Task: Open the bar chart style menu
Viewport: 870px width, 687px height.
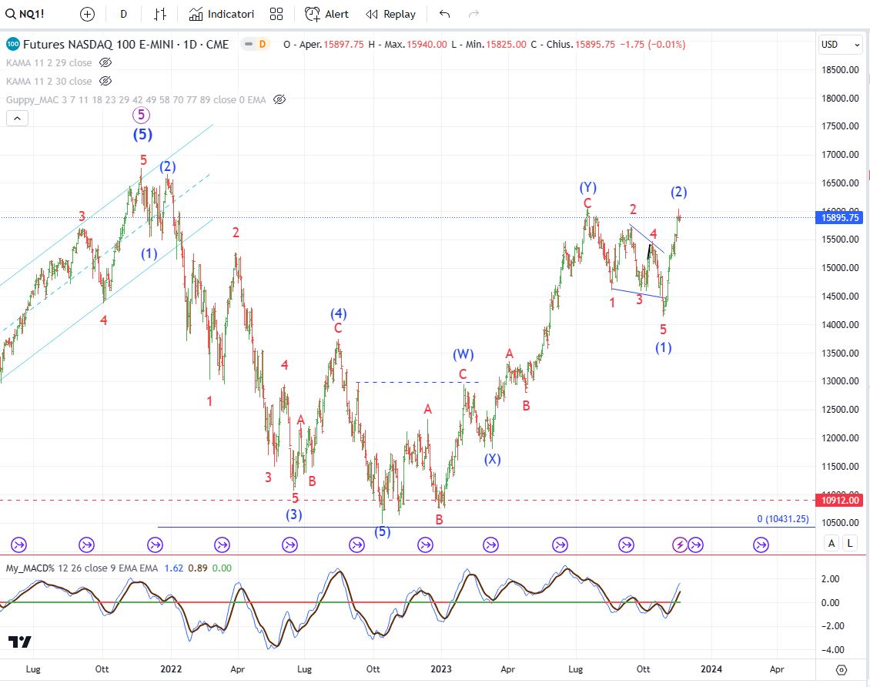Action: tap(160, 15)
